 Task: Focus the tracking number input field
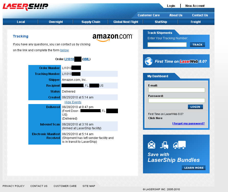pyautogui.click(x=167, y=45)
